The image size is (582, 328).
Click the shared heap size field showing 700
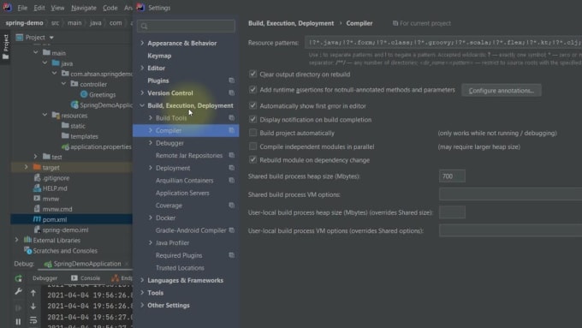[452, 176]
